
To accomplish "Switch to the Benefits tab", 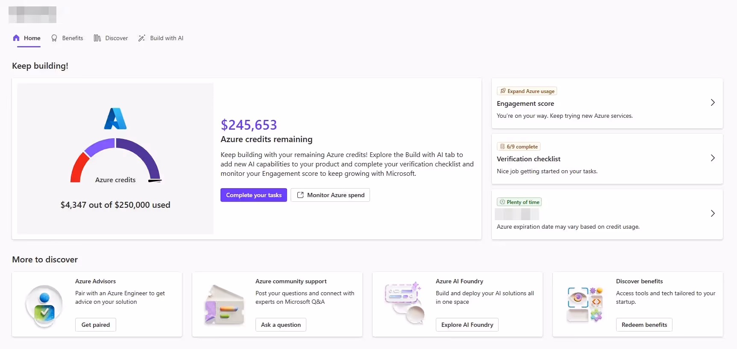I will pyautogui.click(x=73, y=38).
